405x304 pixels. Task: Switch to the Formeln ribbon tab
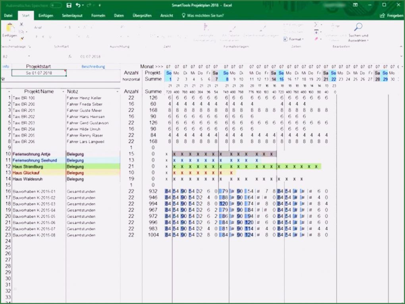pyautogui.click(x=98, y=15)
